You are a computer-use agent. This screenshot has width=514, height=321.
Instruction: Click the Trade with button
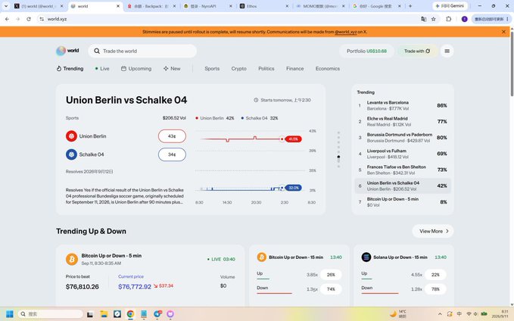click(417, 51)
